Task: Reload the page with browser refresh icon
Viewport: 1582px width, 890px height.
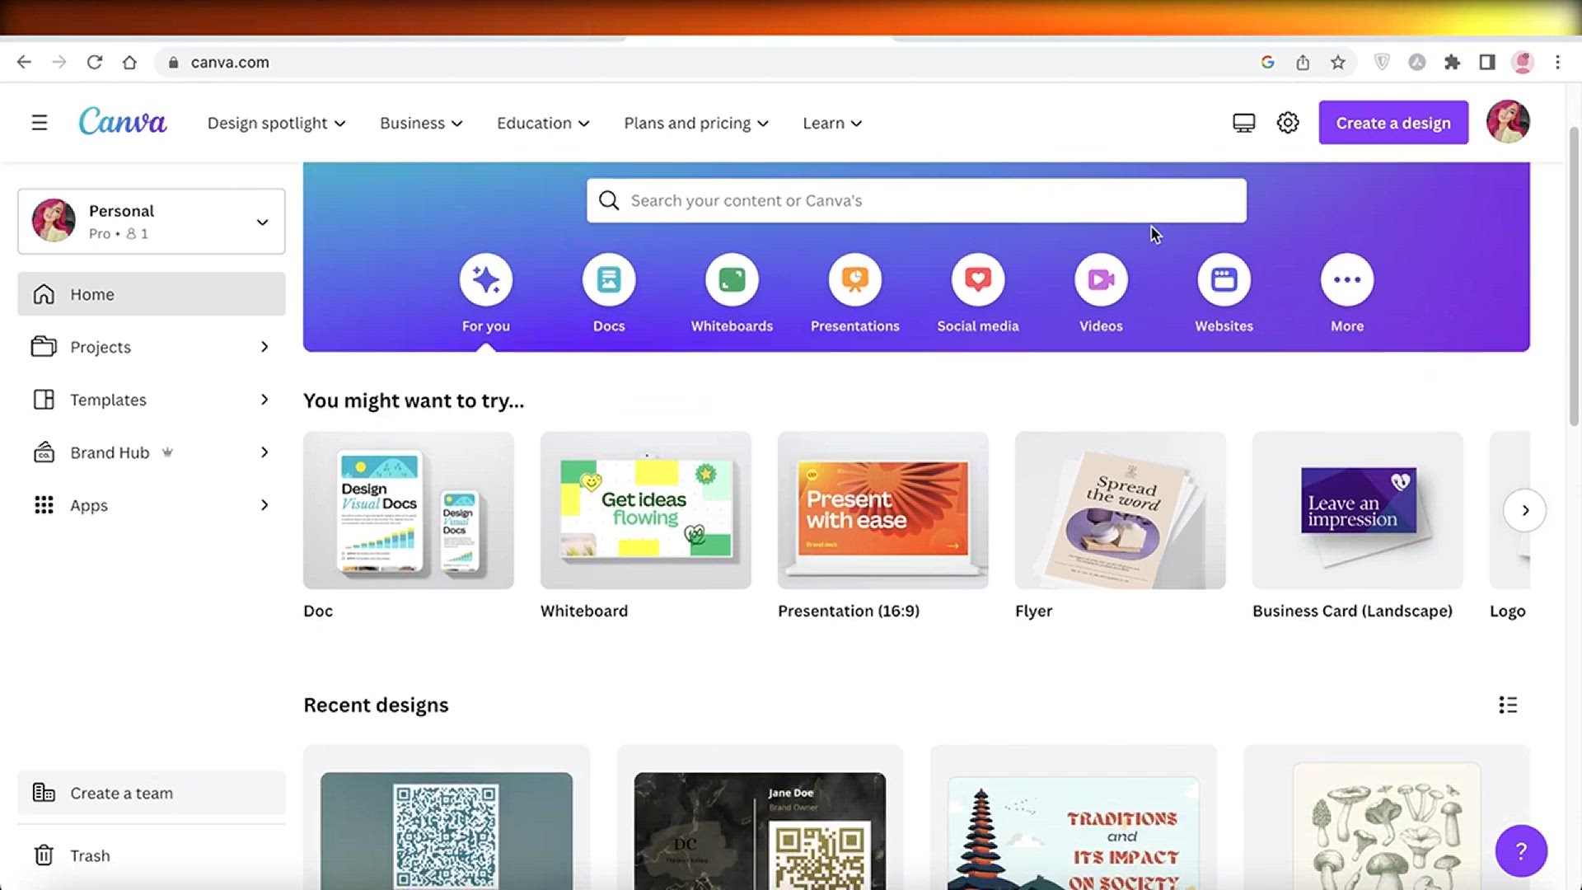Action: coord(95,62)
